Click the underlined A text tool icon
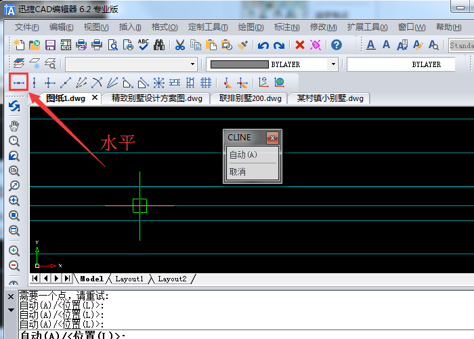The height and width of the screenshot is (339, 474). click(371, 45)
